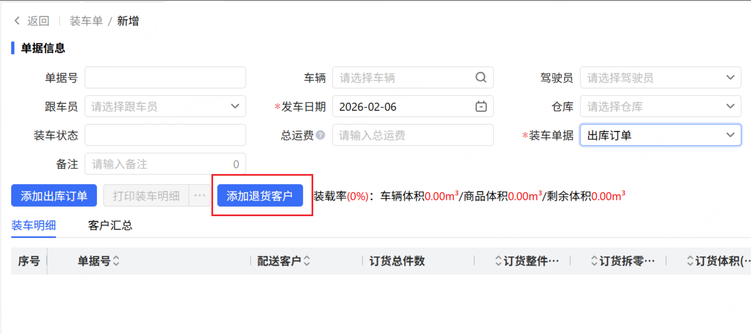Click the 装车单 breadcrumb link
Viewport: 751px width, 334px height.
86,21
